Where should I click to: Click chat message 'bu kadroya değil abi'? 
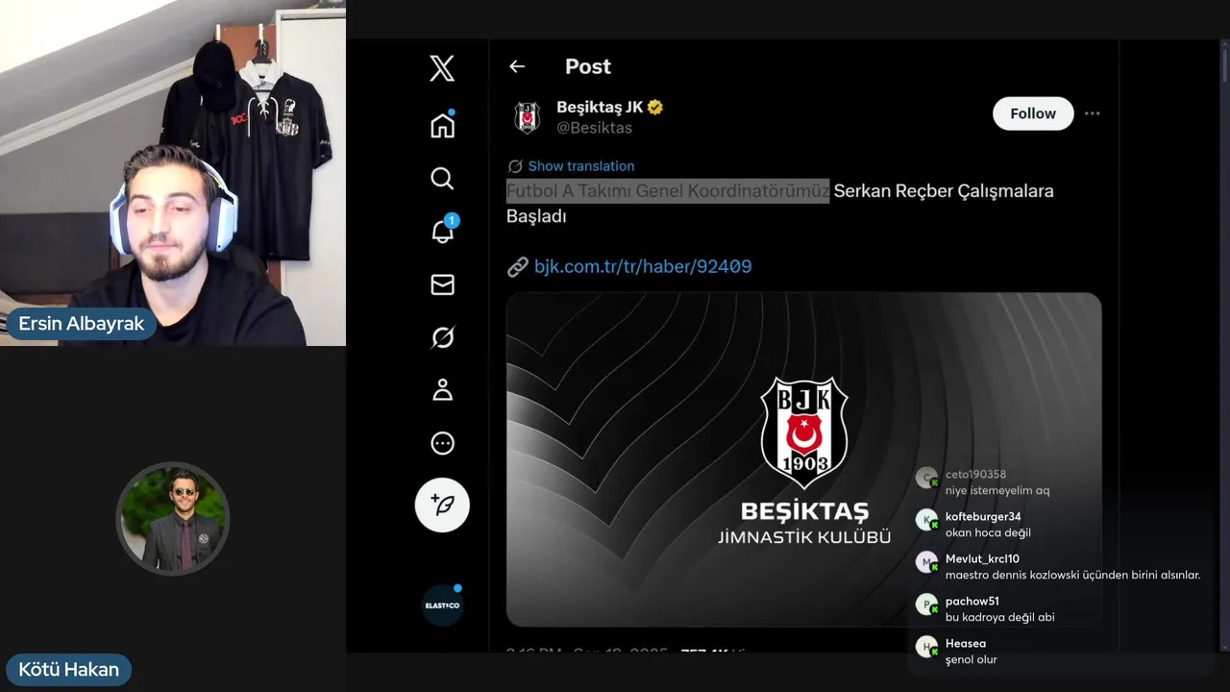click(999, 617)
